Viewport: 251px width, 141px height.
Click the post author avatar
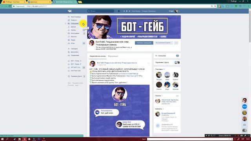pos(93,64)
